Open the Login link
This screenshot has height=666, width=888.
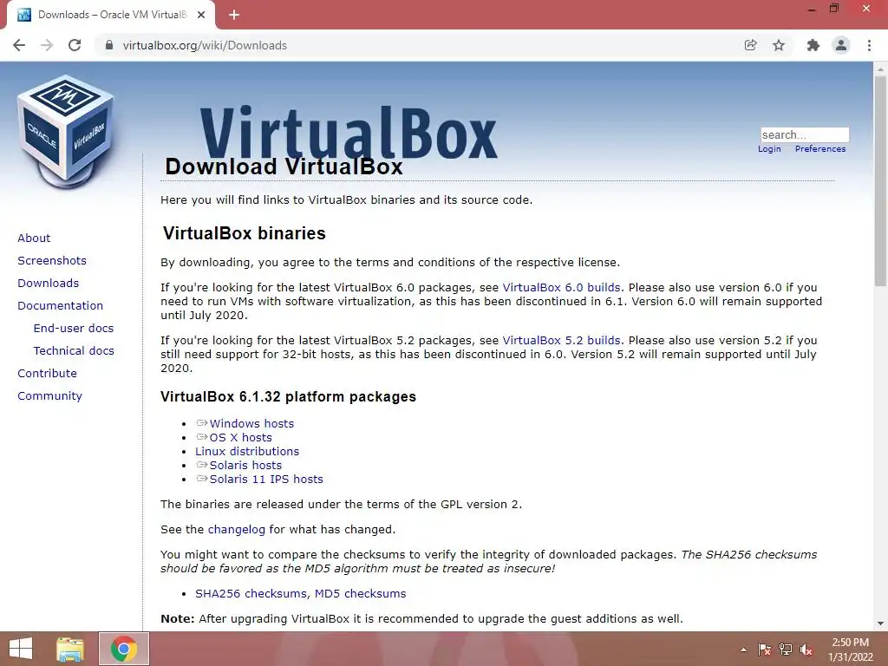[x=769, y=149]
